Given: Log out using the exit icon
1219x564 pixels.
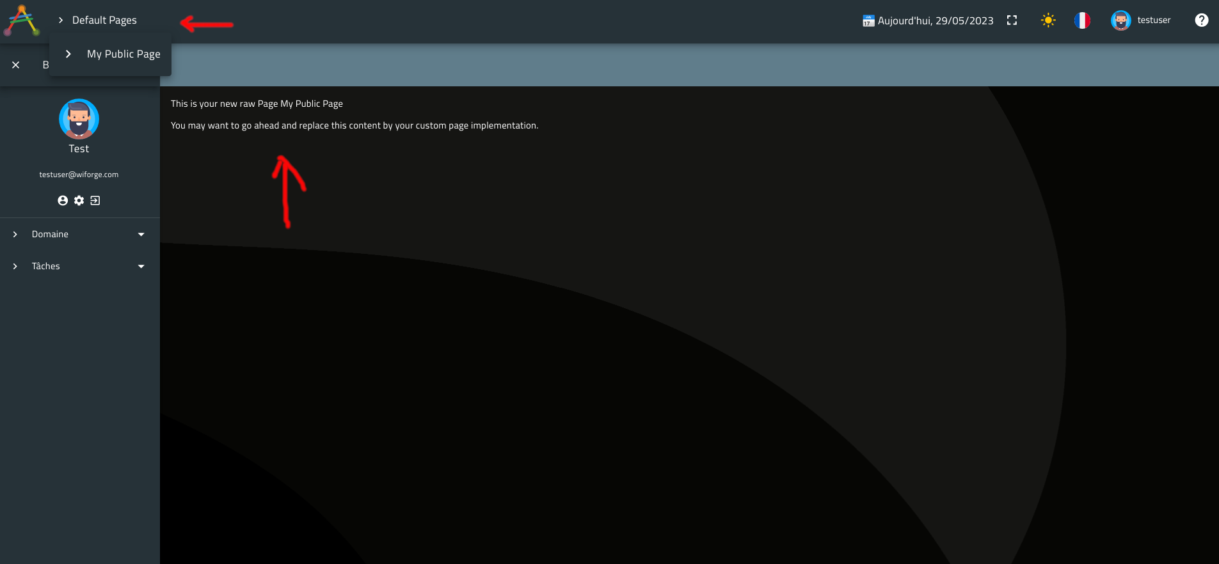Looking at the screenshot, I should click(95, 201).
